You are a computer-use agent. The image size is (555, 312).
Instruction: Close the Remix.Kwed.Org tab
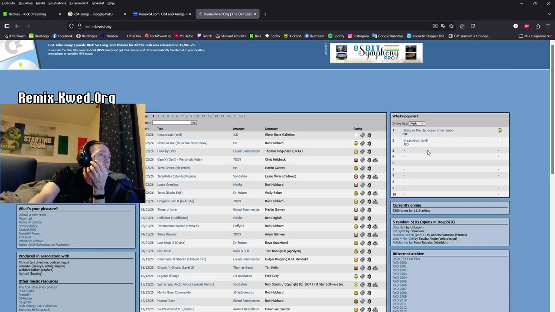pos(255,14)
